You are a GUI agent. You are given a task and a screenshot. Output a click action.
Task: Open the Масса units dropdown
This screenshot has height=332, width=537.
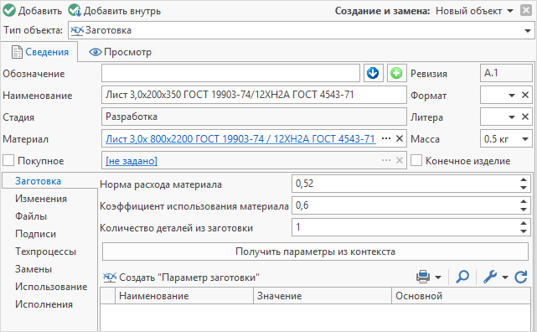coord(525,139)
